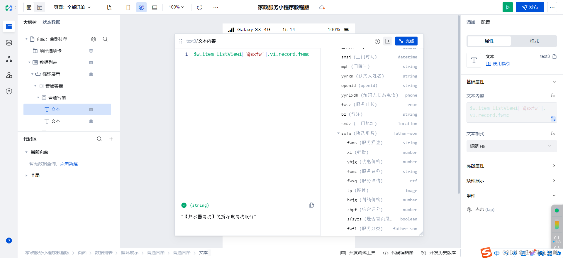563x258 pixels.
Task: Open the top-right more menu ellipsis
Action: [552, 7]
